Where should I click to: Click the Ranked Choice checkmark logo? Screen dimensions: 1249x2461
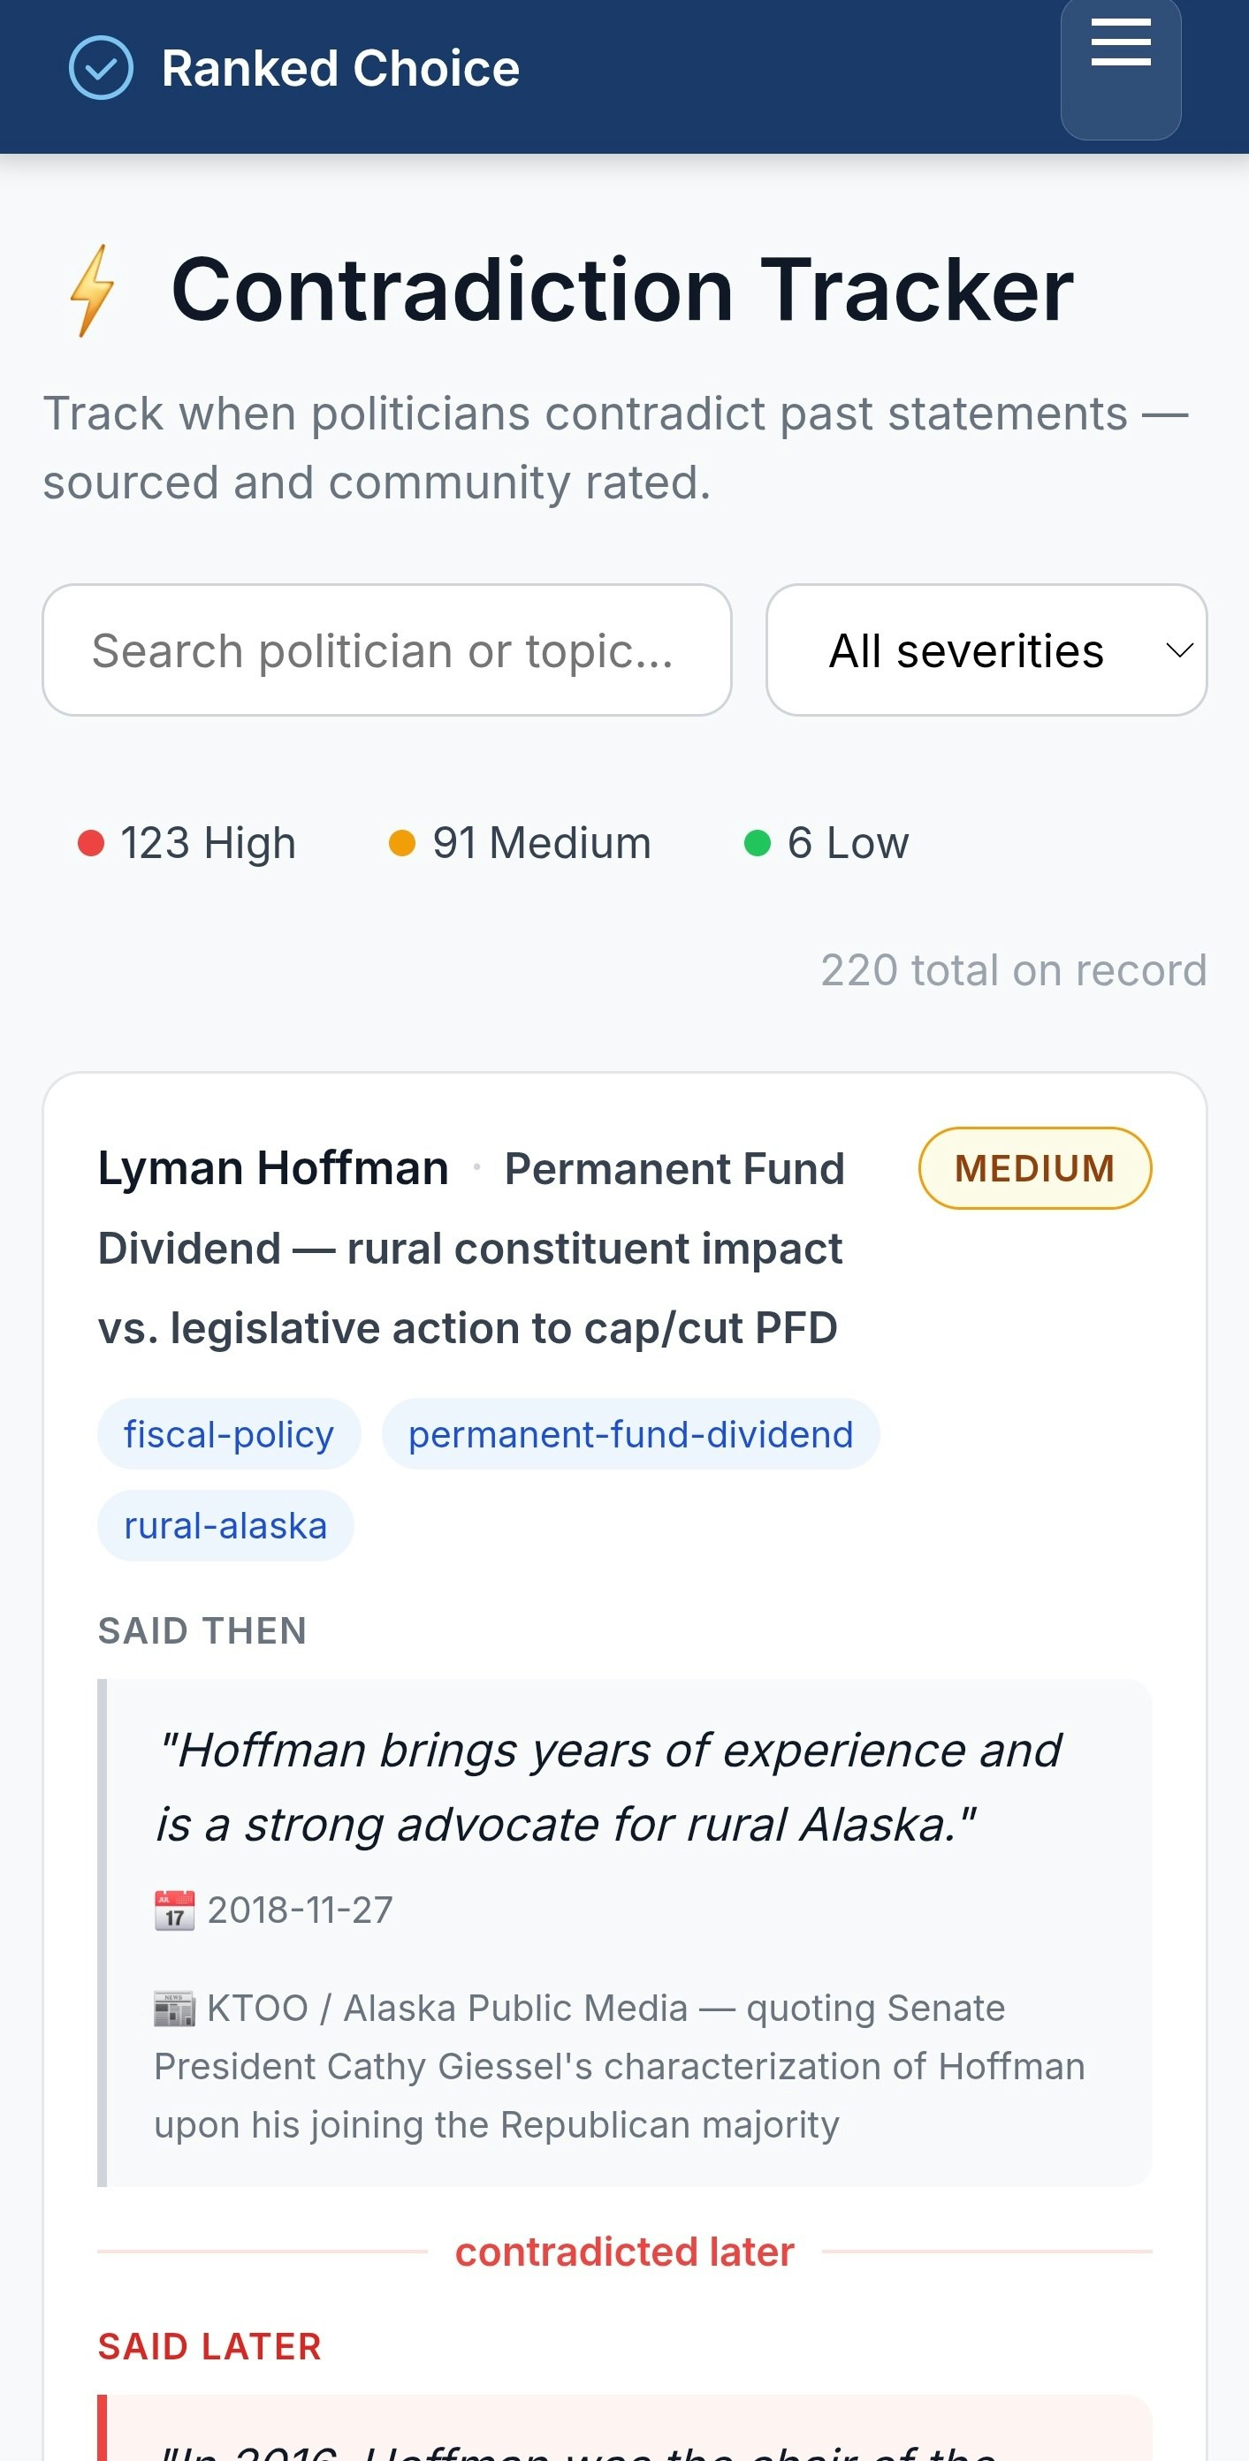102,68
